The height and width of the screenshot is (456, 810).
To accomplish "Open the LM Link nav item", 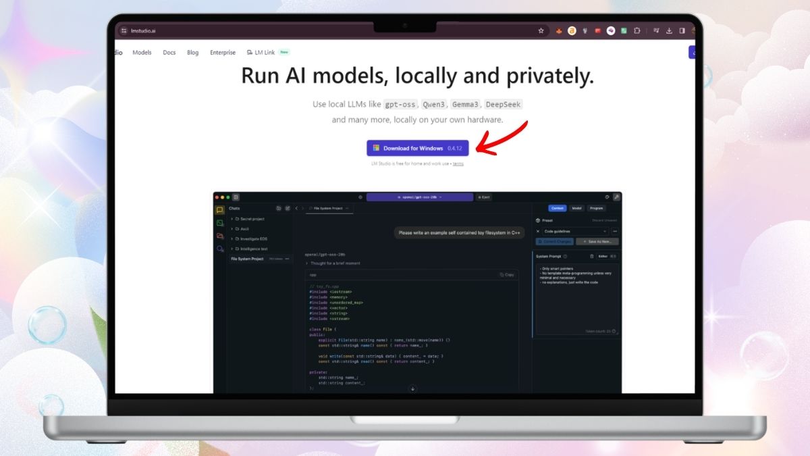I will pos(268,53).
